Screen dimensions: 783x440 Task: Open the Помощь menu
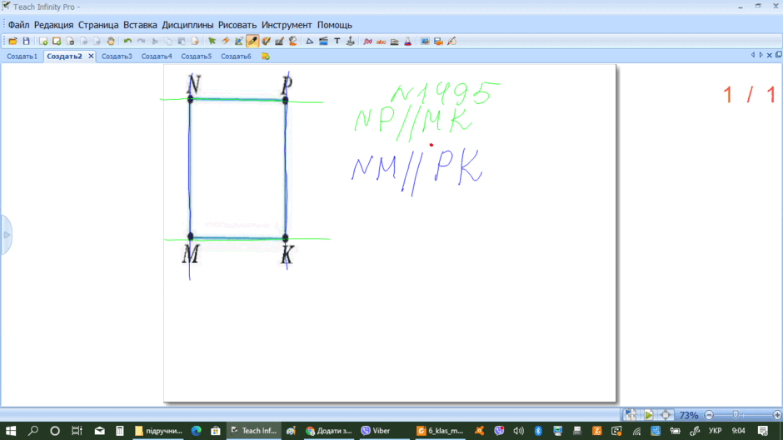point(335,25)
